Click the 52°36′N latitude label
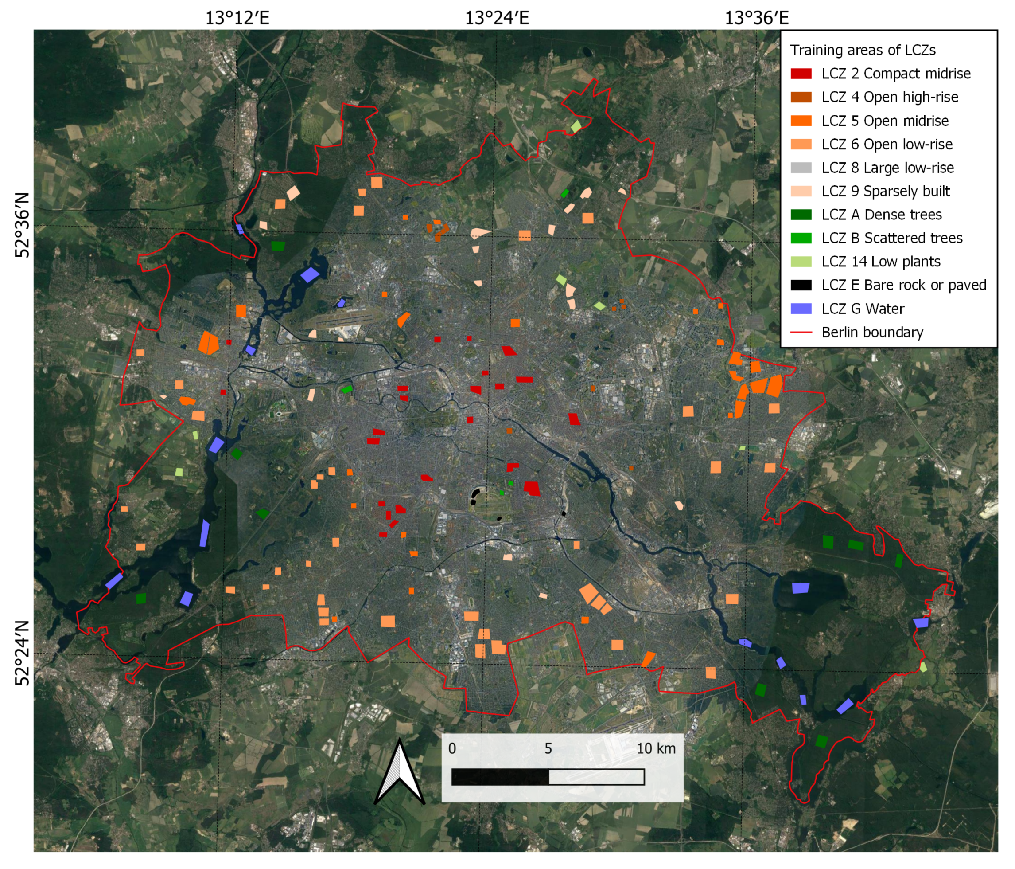This screenshot has width=1015, height=869. (23, 224)
